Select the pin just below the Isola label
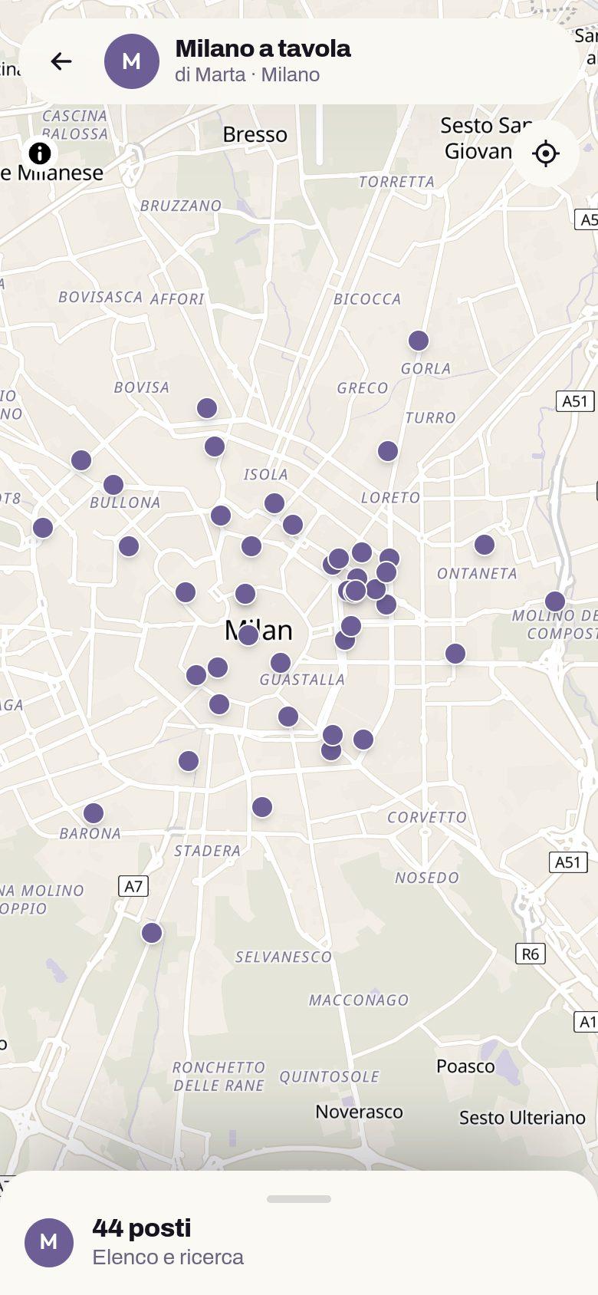The height and width of the screenshot is (1295, 598). (274, 503)
